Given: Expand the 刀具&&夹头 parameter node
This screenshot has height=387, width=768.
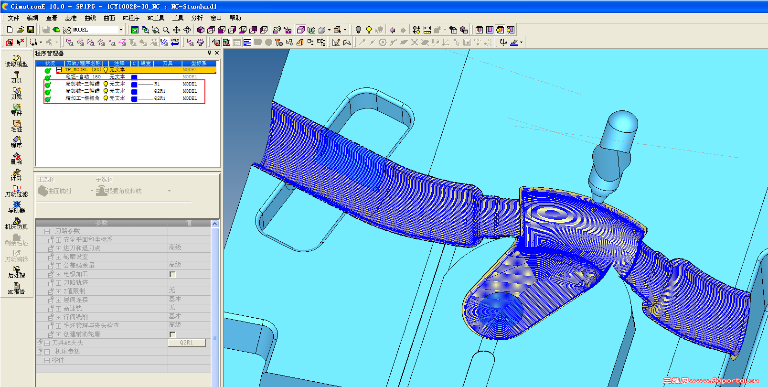Looking at the screenshot, I should pos(47,343).
